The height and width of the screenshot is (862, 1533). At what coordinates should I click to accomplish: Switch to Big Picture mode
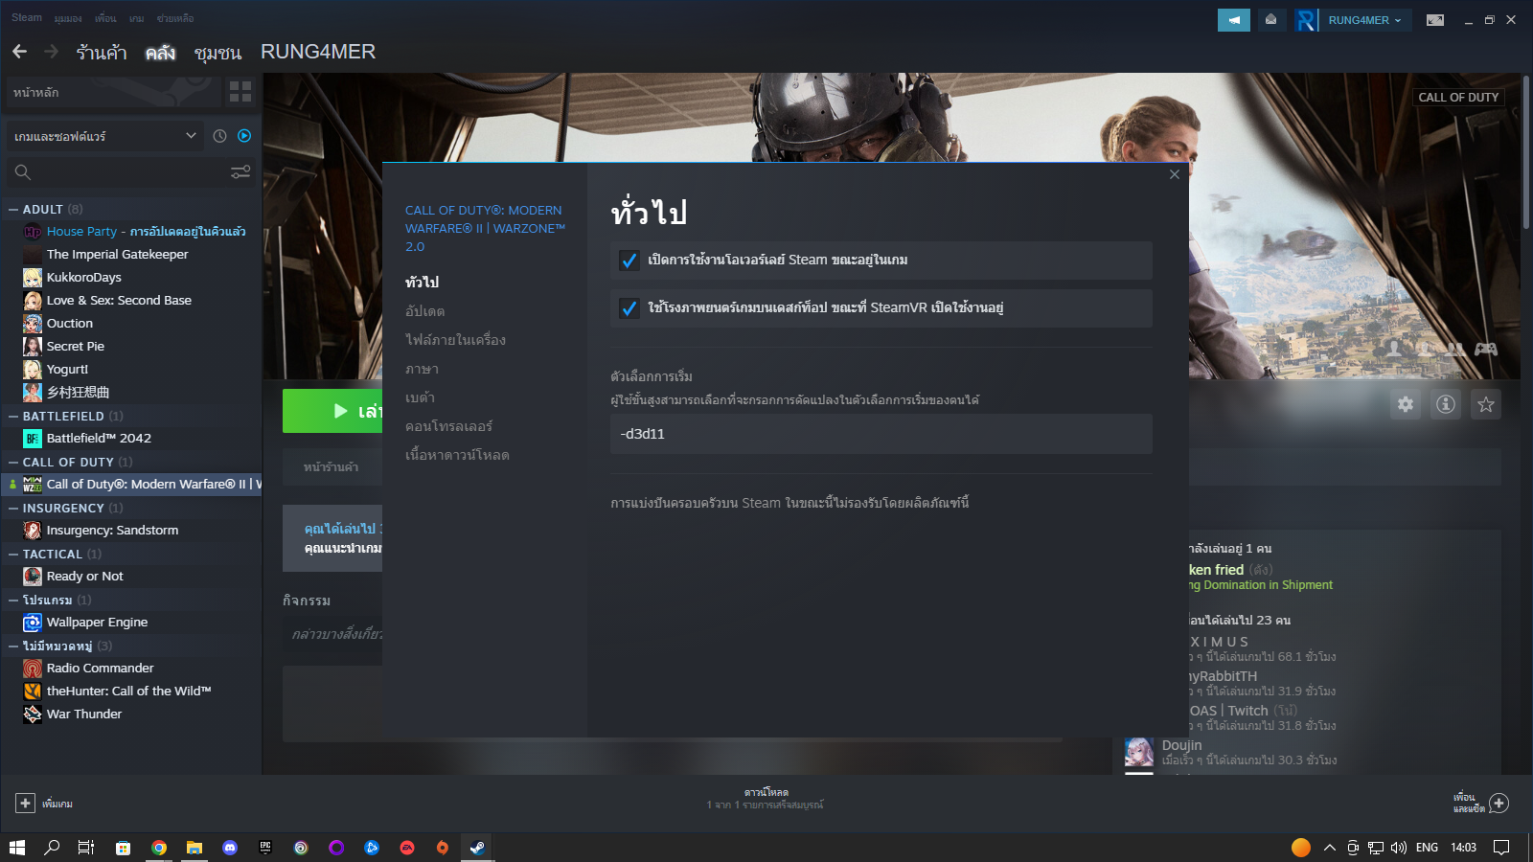point(1435,20)
